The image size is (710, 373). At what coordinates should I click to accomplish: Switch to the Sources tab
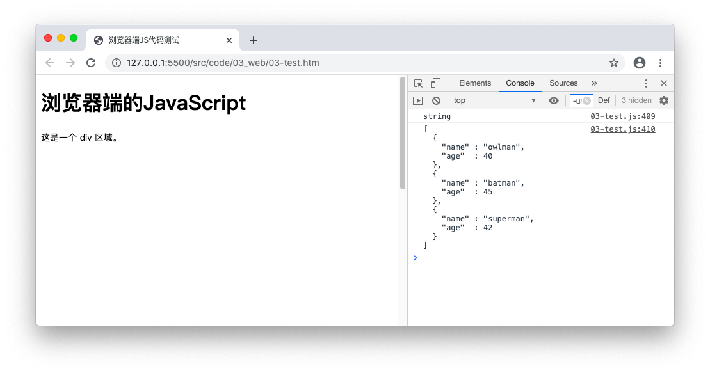click(x=563, y=83)
